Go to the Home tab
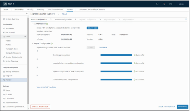 pos(6,9)
